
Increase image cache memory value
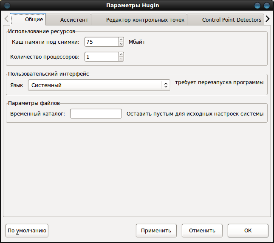[x=121, y=40]
